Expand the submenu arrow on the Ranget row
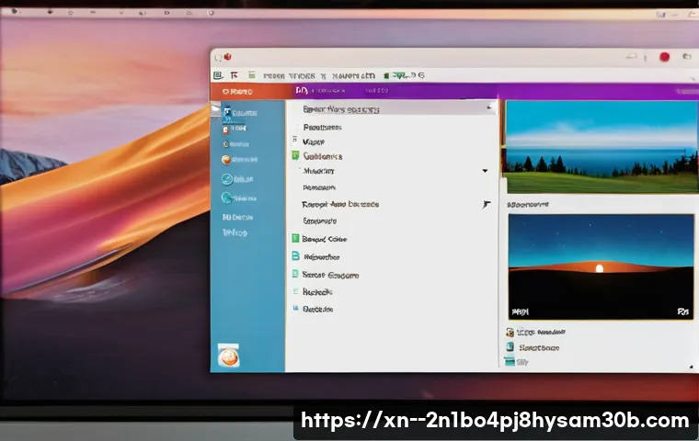The height and width of the screenshot is (441, 699). pos(487,204)
